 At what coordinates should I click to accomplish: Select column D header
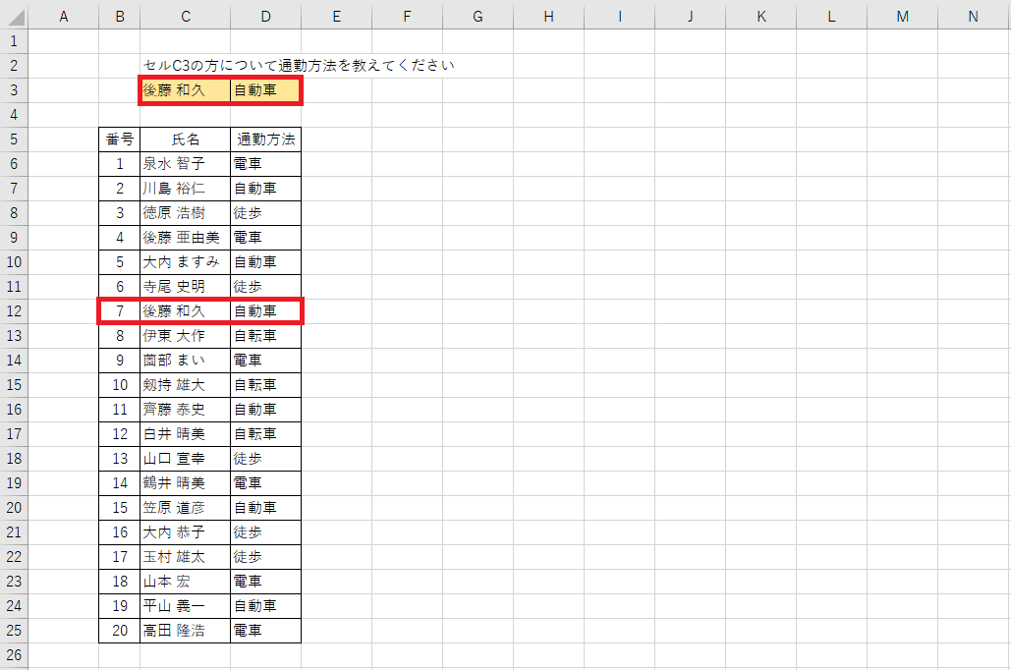[x=265, y=17]
